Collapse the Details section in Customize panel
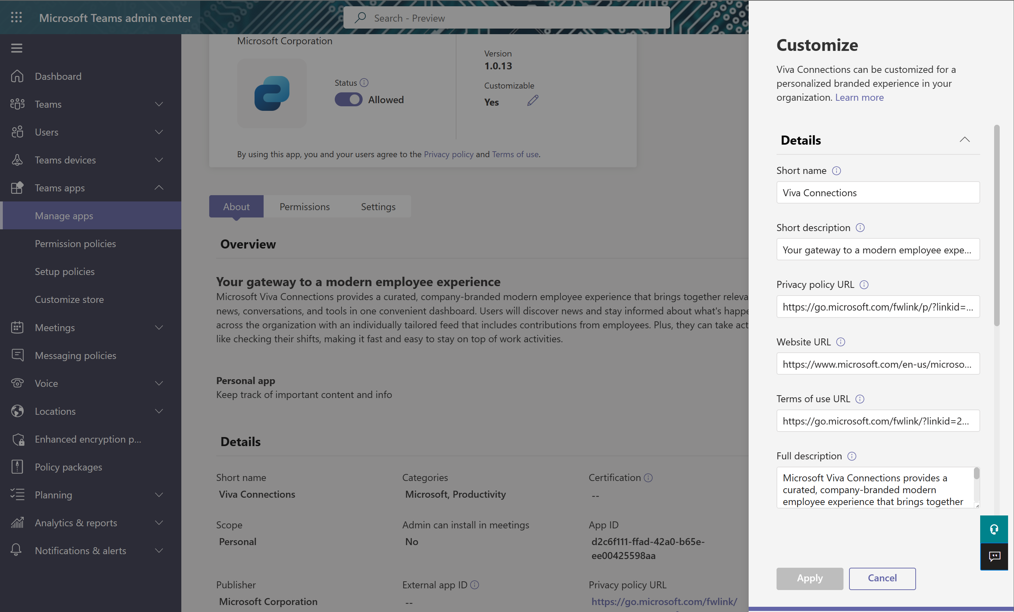Screen dimensions: 1014x612 [964, 140]
